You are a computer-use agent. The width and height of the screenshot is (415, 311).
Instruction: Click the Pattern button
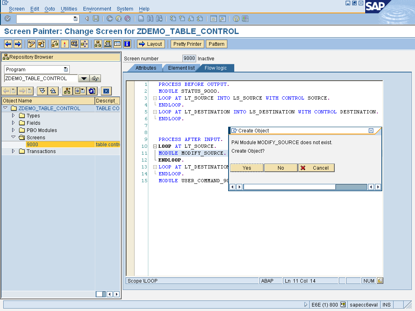pyautogui.click(x=216, y=44)
